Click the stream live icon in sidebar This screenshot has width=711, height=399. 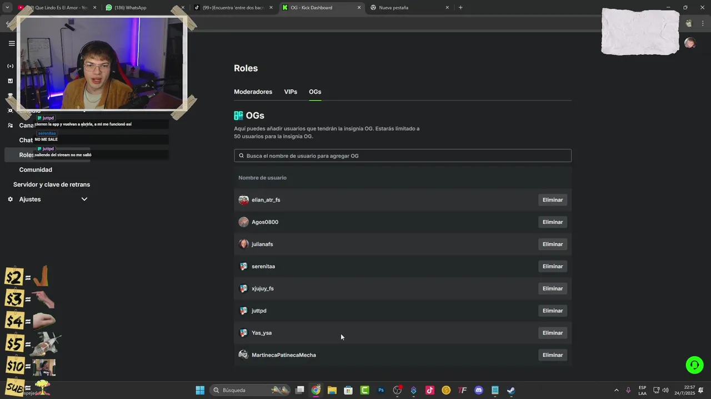click(10, 66)
